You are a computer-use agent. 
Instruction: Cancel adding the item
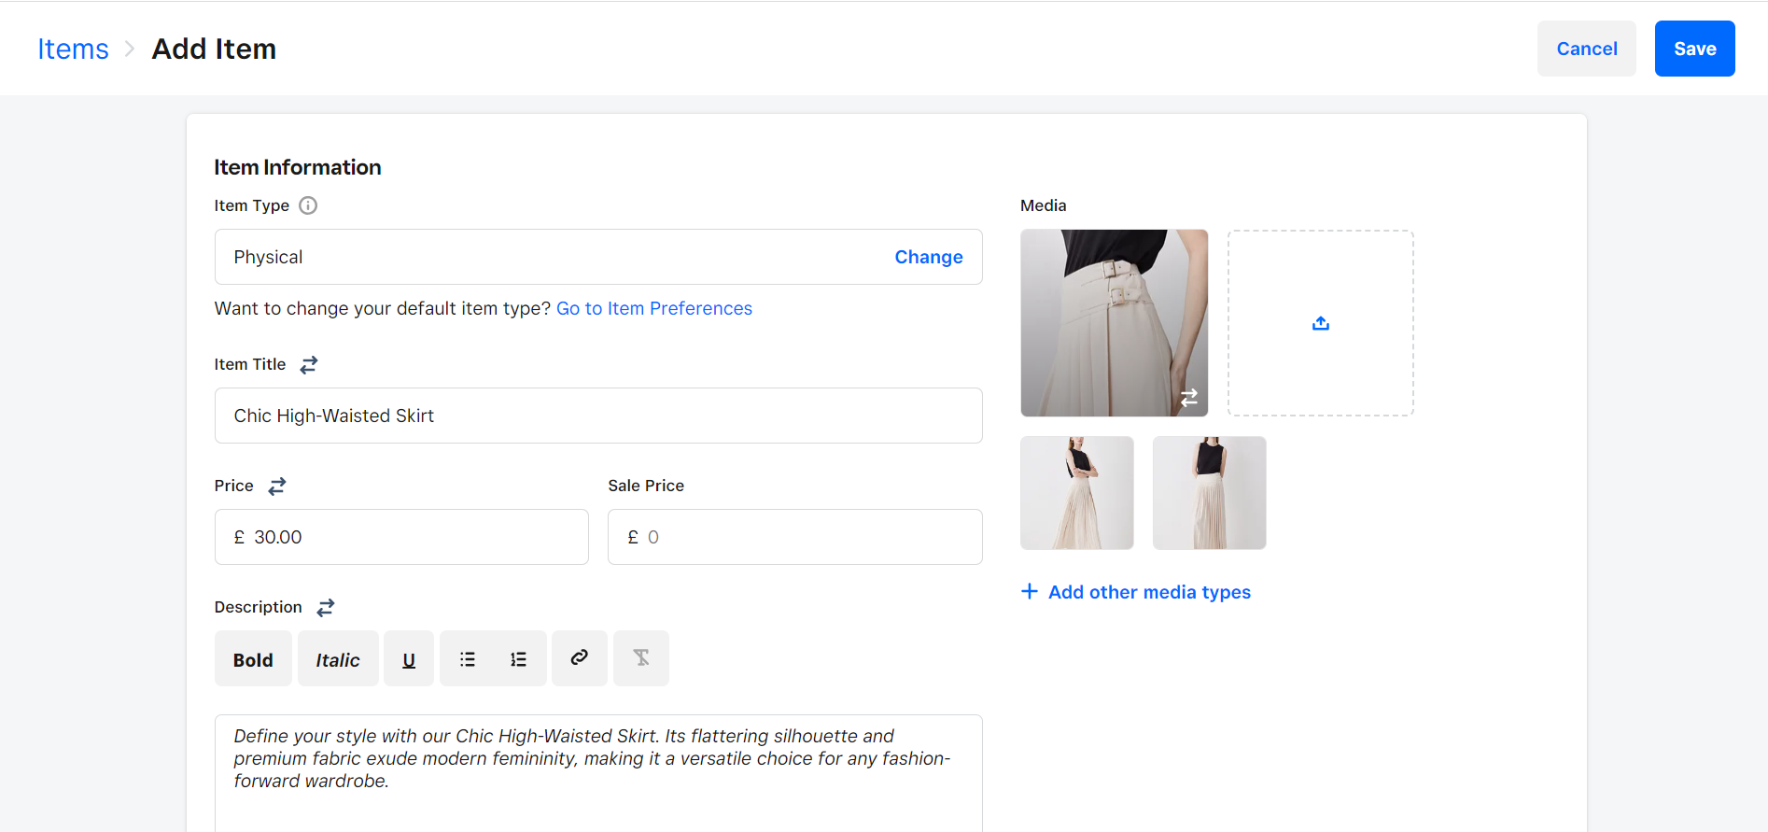pyautogui.click(x=1586, y=49)
